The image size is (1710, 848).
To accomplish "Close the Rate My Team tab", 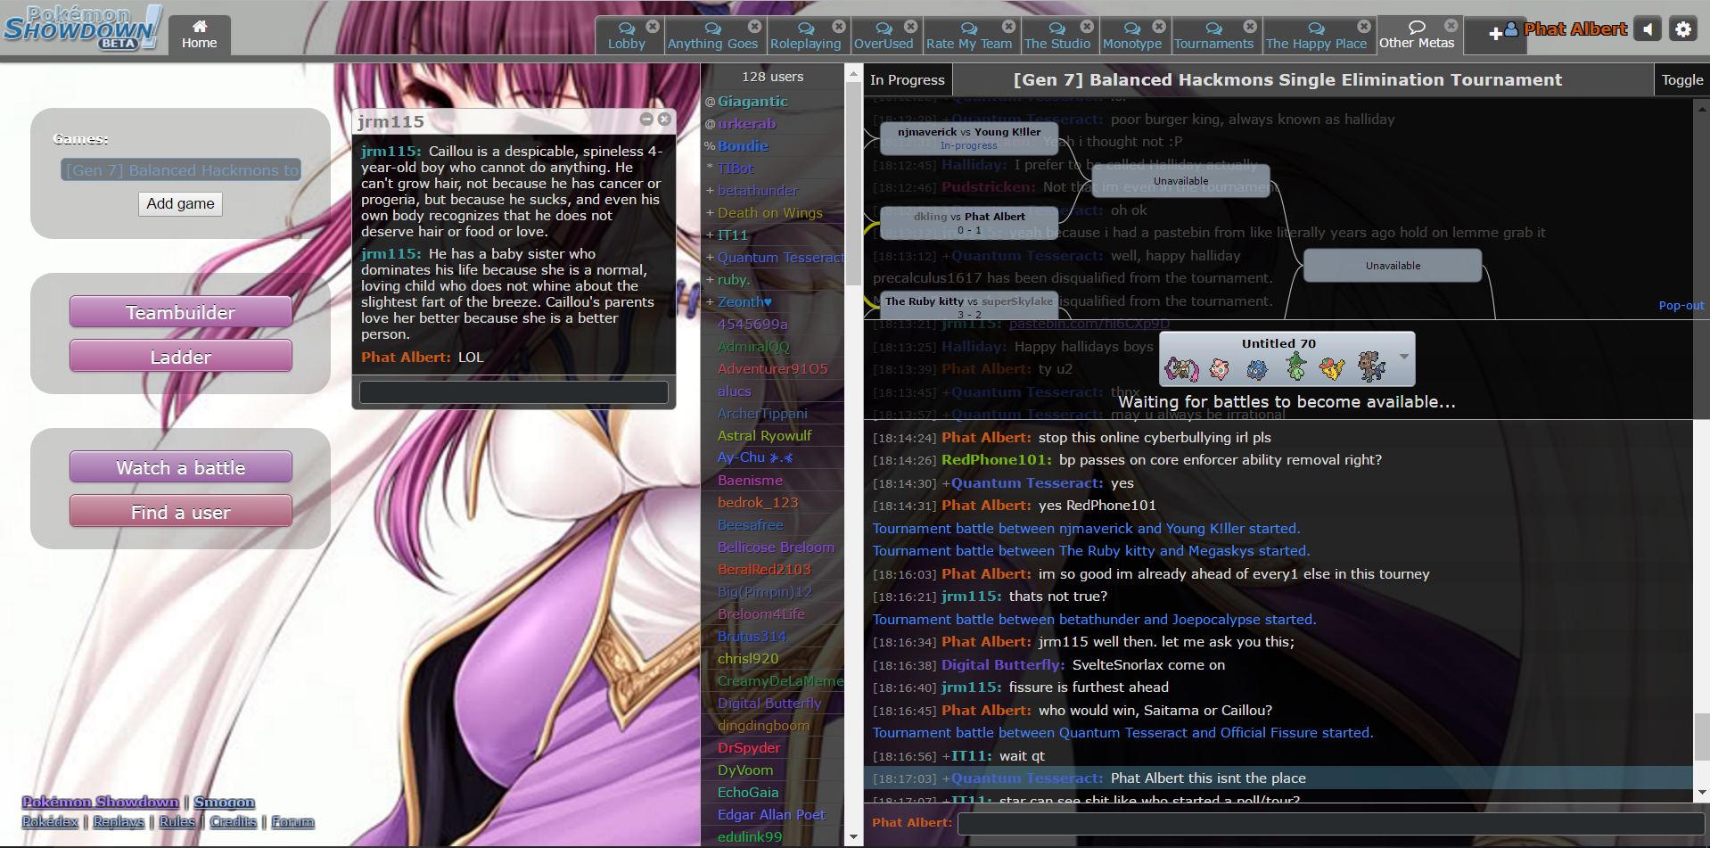I will point(1008,26).
